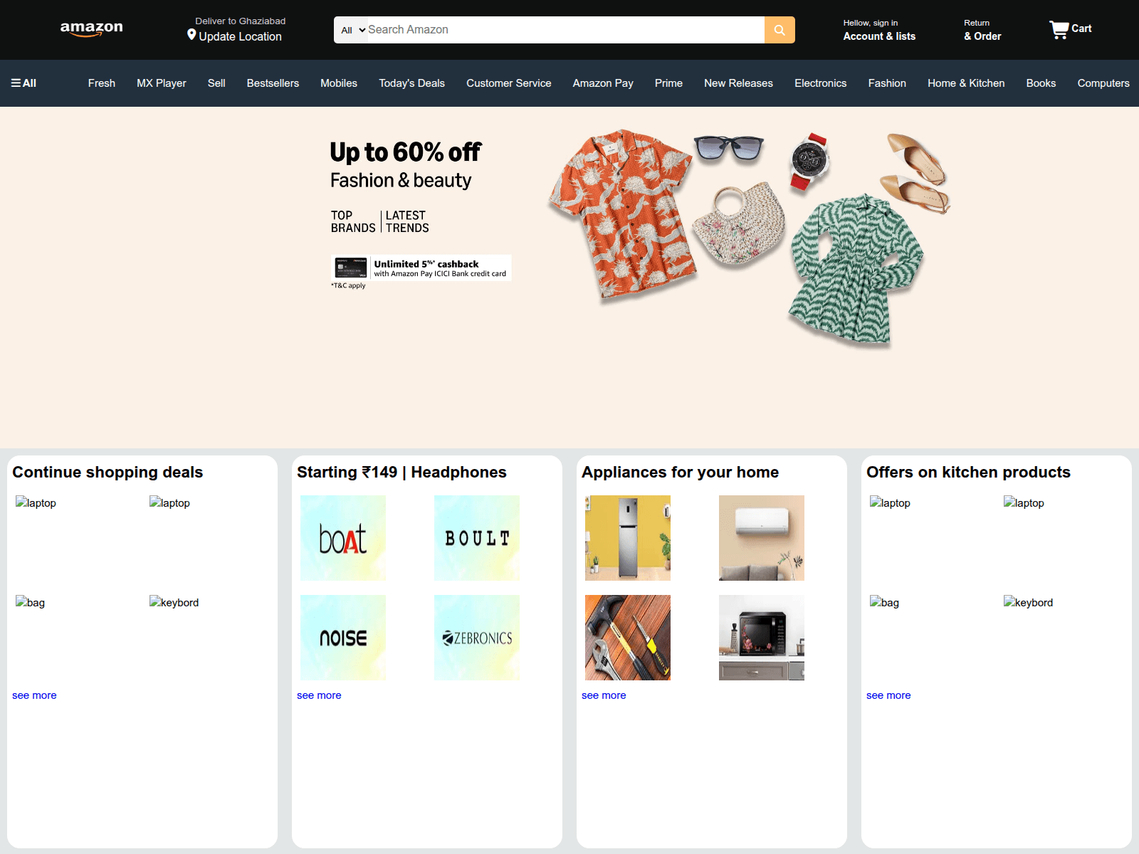1139x854 pixels.
Task: Click see more under kitchen products card
Action: (x=888, y=695)
